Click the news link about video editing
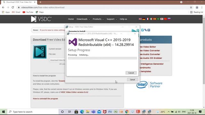Viewport: 205px width, 115px height. coord(52,30)
